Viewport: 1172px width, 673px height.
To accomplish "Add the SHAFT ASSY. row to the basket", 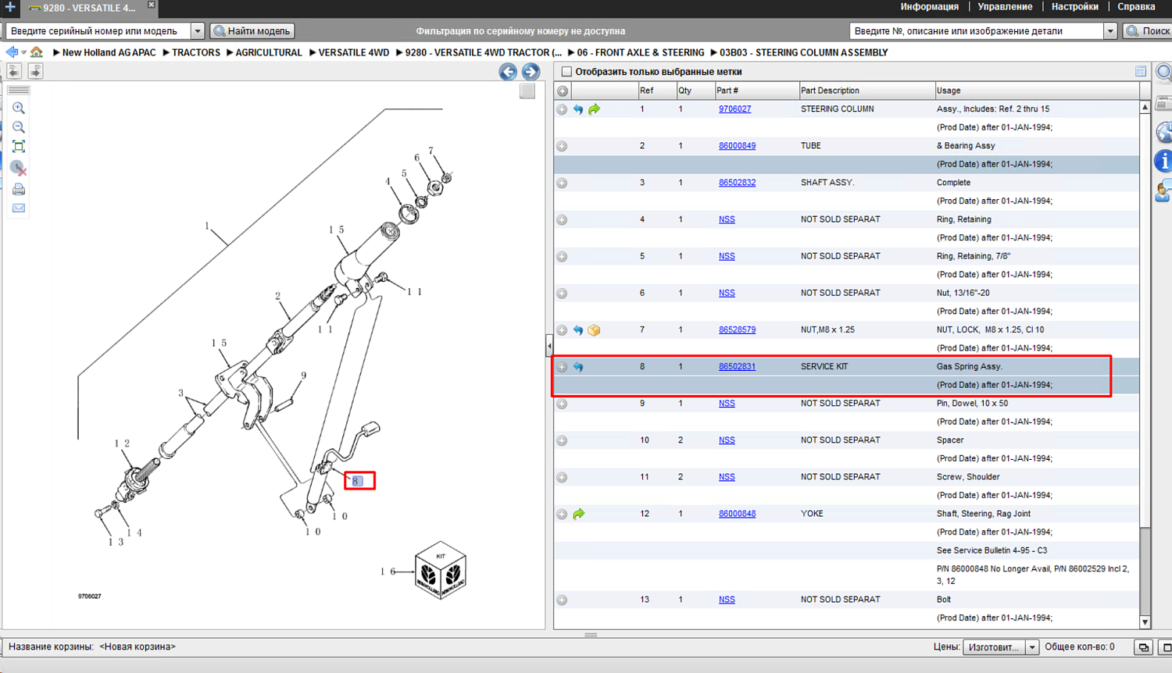I will point(562,183).
